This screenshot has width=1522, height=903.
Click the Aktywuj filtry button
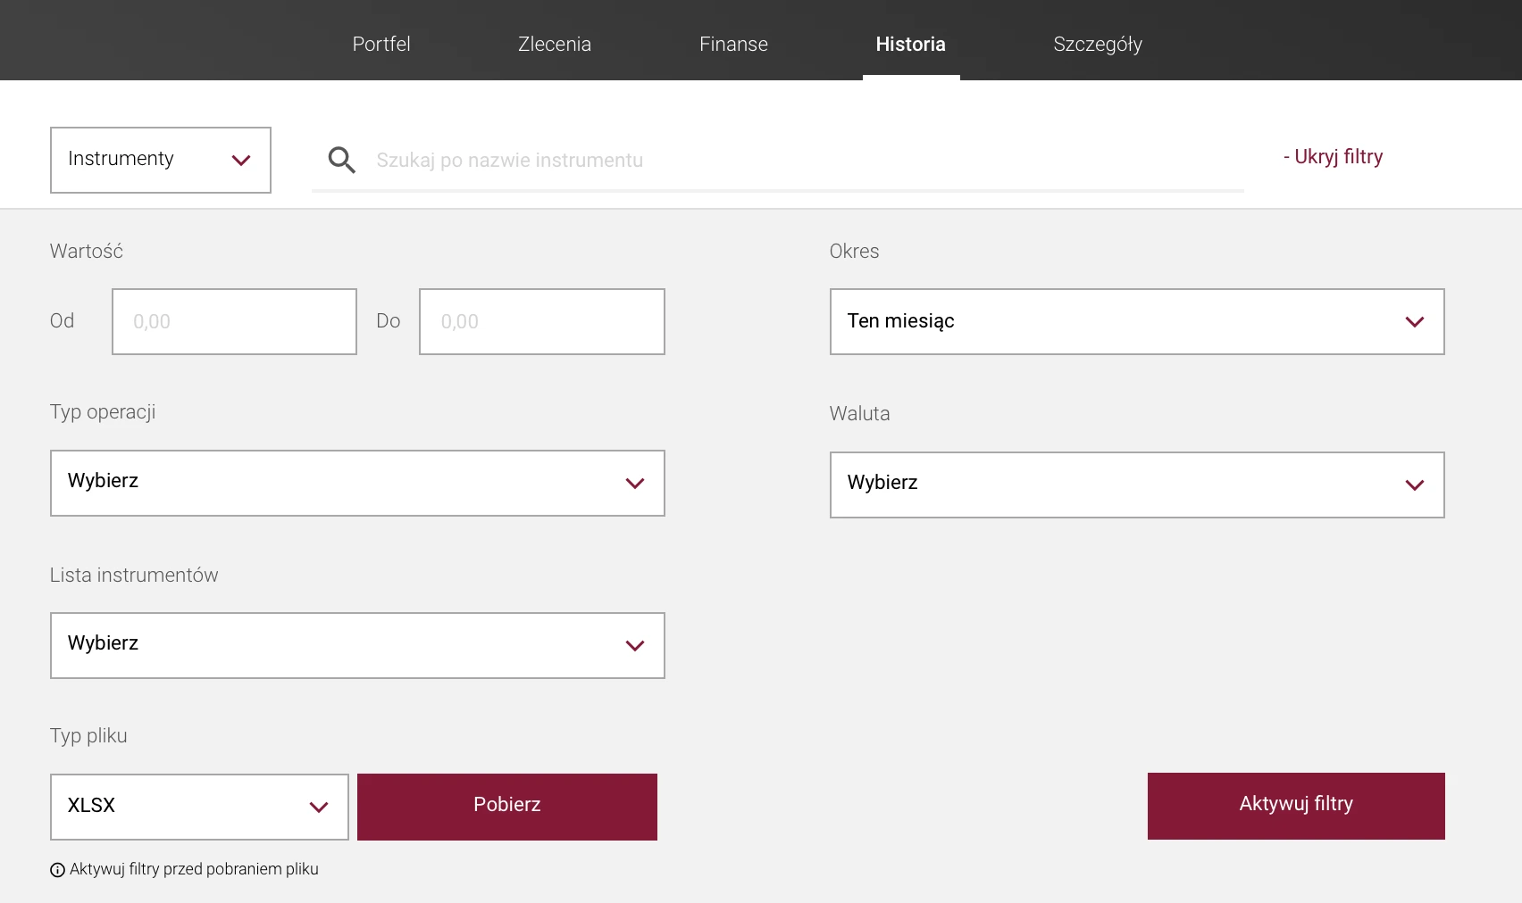pos(1295,805)
